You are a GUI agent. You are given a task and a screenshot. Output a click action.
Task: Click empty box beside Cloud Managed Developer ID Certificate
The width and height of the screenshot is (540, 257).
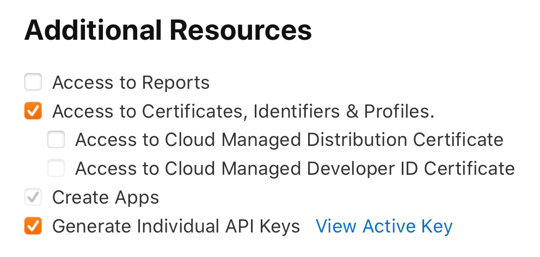[56, 168]
